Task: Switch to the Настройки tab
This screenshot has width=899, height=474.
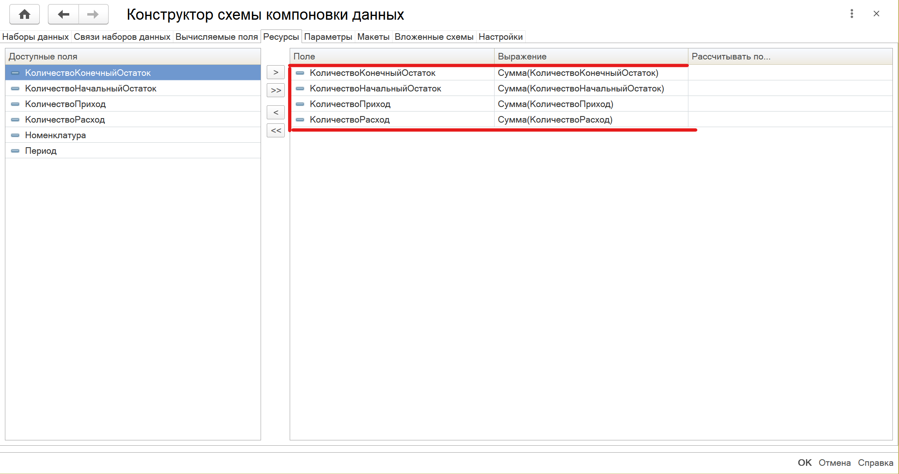Action: [x=501, y=37]
